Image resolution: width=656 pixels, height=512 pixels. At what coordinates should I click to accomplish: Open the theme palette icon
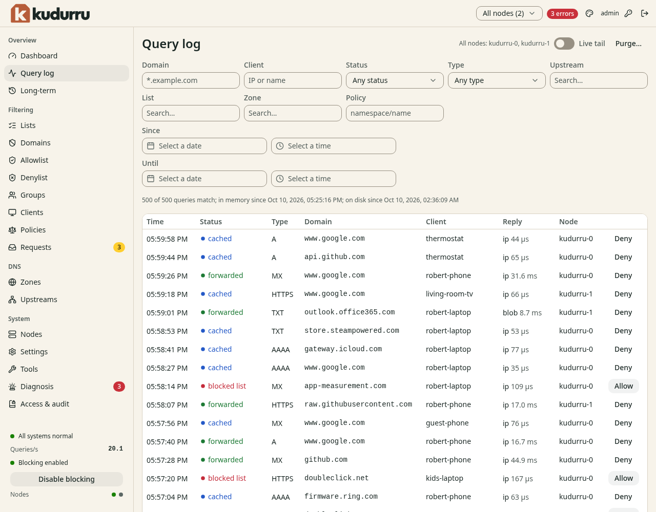[589, 13]
